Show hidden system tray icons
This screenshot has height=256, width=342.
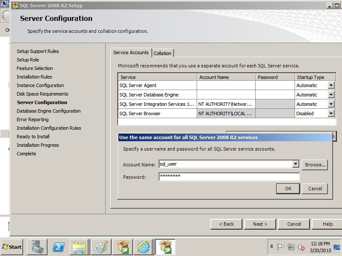(271, 247)
